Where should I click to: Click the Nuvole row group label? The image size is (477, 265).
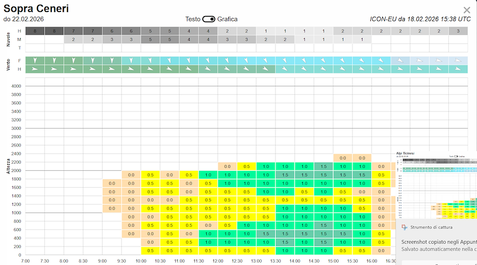tap(8, 39)
